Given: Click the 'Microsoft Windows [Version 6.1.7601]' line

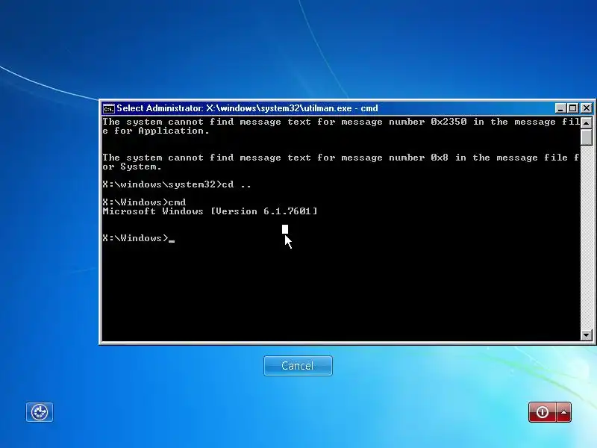Looking at the screenshot, I should [x=210, y=211].
